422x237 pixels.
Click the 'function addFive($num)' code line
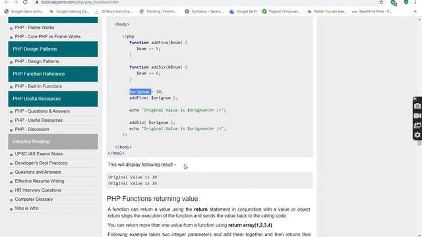pos(158,42)
